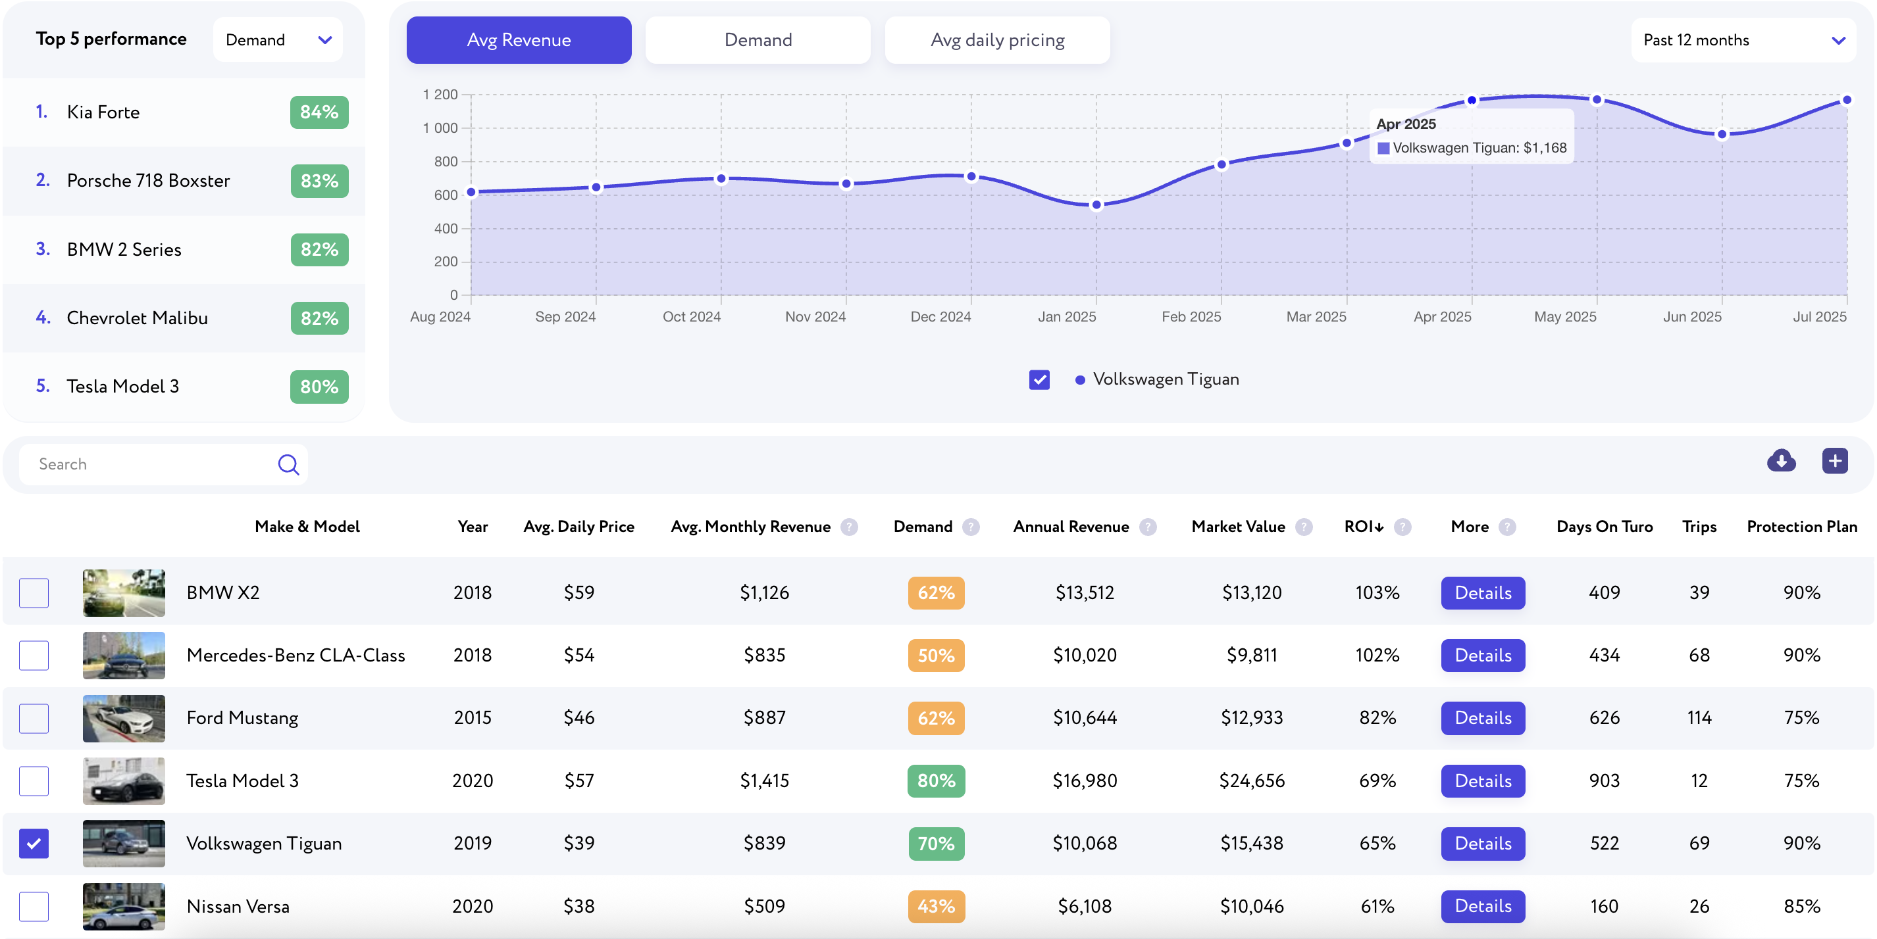Open ROI column help icon
This screenshot has height=939, width=1877.
pos(1402,526)
